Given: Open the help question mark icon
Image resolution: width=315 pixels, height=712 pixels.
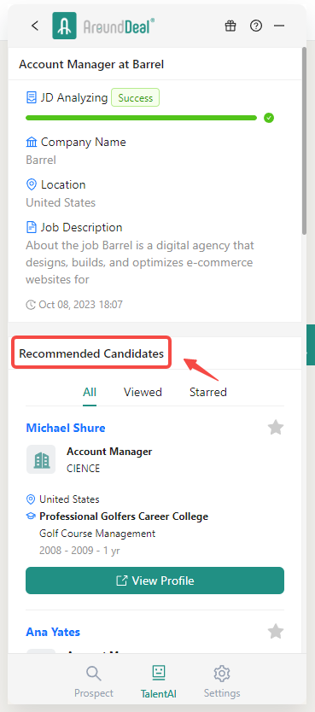Looking at the screenshot, I should [x=256, y=26].
